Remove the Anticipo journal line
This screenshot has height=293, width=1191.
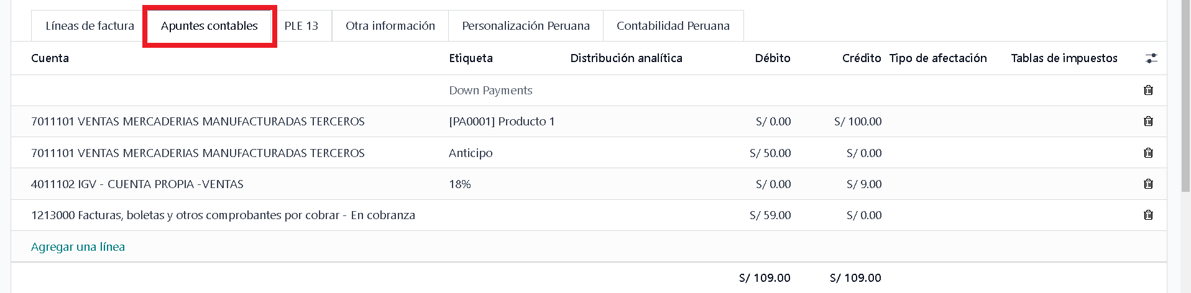[x=1148, y=153]
